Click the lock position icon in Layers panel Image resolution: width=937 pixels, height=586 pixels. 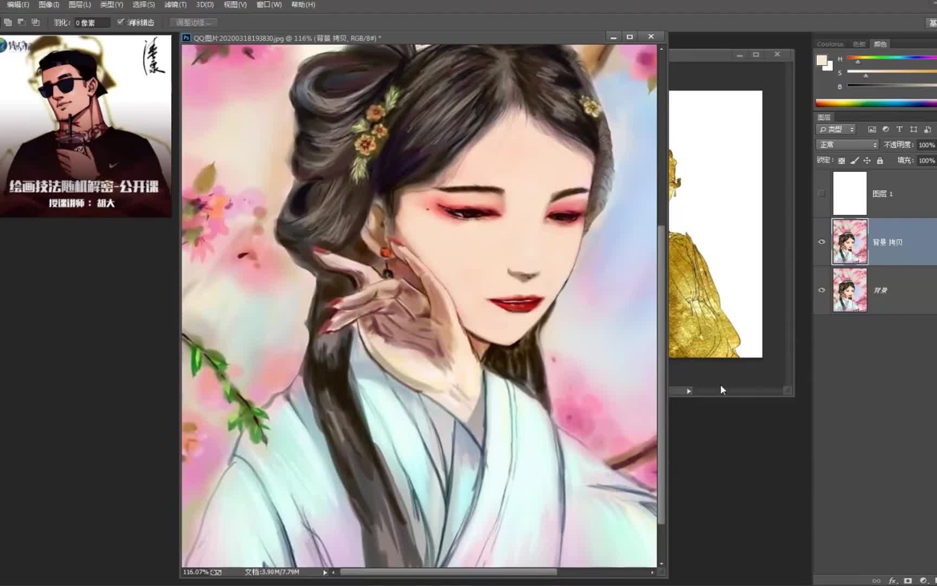tap(868, 161)
